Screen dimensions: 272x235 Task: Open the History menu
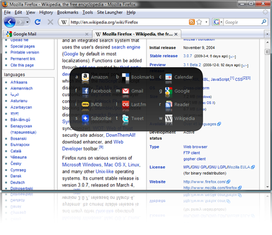pos(46,12)
